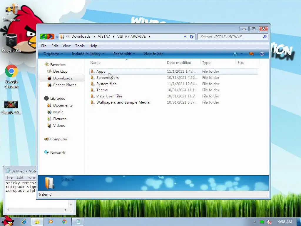The width and height of the screenshot is (301, 226).
Task: Open the File menu
Action: [x=44, y=46]
